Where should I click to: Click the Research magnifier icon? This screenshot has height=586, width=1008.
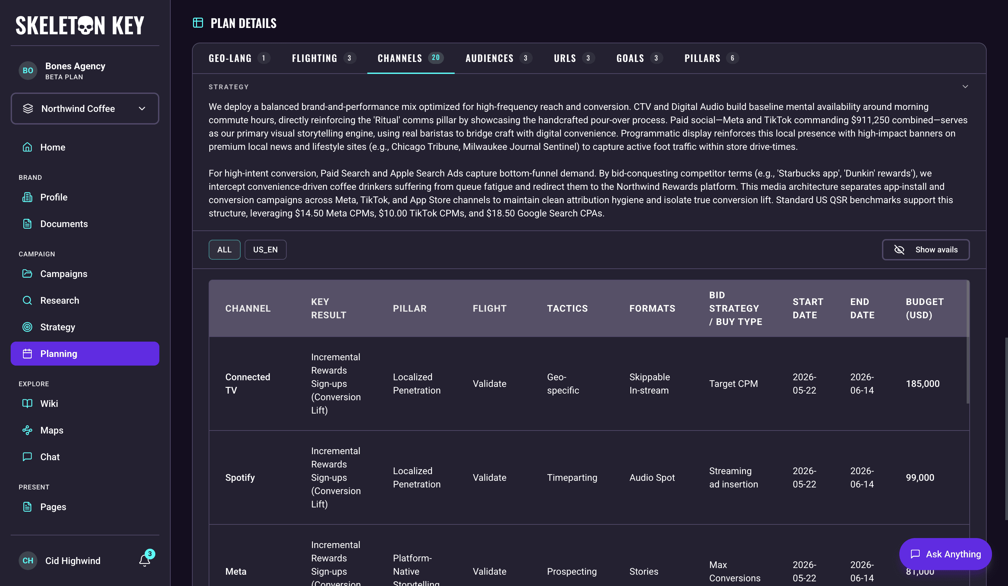(27, 300)
